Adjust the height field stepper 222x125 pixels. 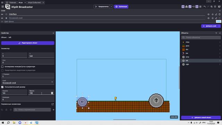tap(52, 93)
